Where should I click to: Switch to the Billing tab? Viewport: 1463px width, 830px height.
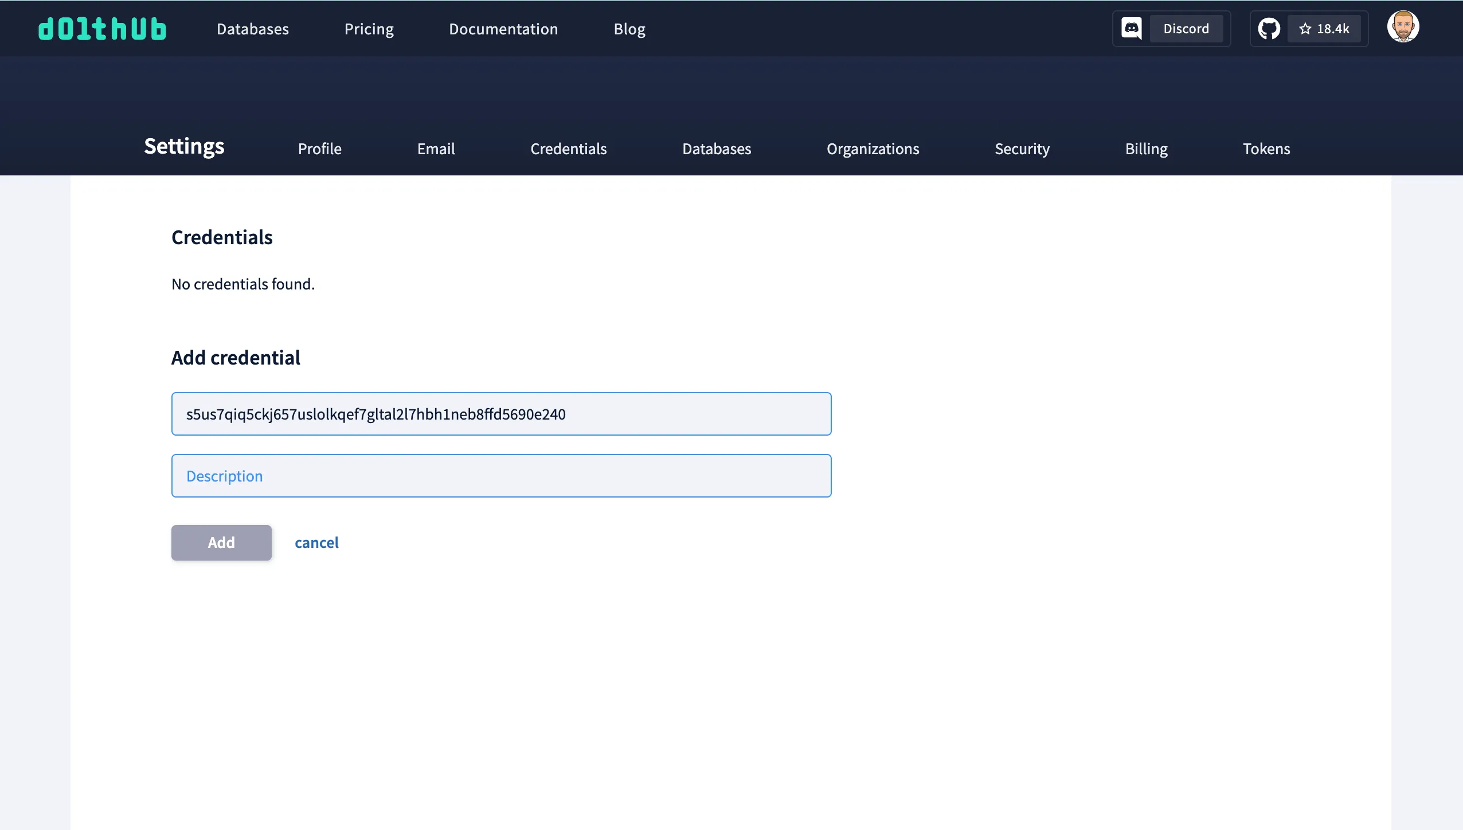coord(1145,148)
